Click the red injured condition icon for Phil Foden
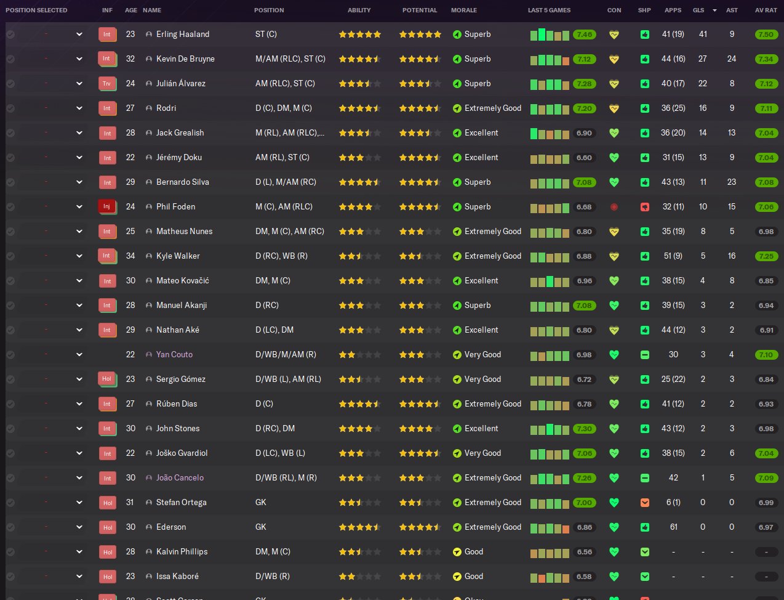Screen dimensions: 784x600 pyautogui.click(x=614, y=207)
